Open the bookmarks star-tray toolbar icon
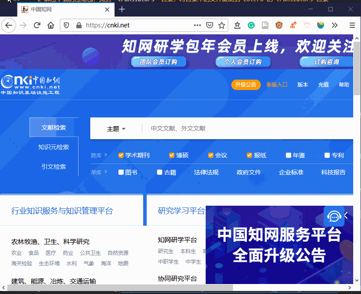 (237, 25)
